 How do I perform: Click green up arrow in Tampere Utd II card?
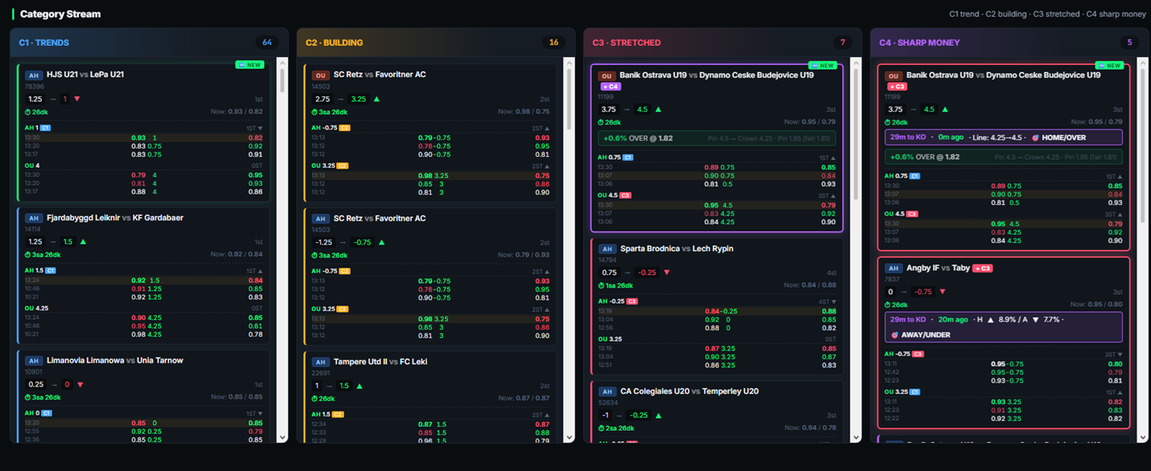359,386
